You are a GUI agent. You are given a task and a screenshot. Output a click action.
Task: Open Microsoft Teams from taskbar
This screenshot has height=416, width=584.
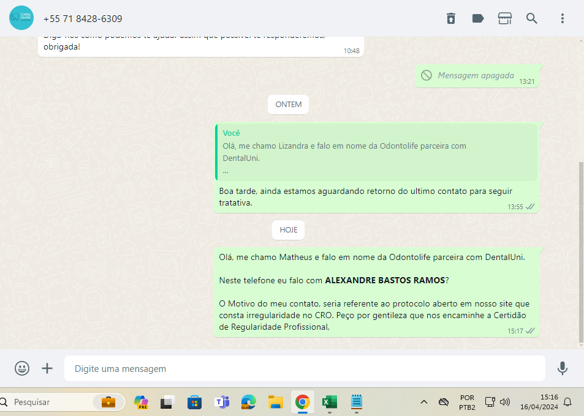(x=222, y=402)
